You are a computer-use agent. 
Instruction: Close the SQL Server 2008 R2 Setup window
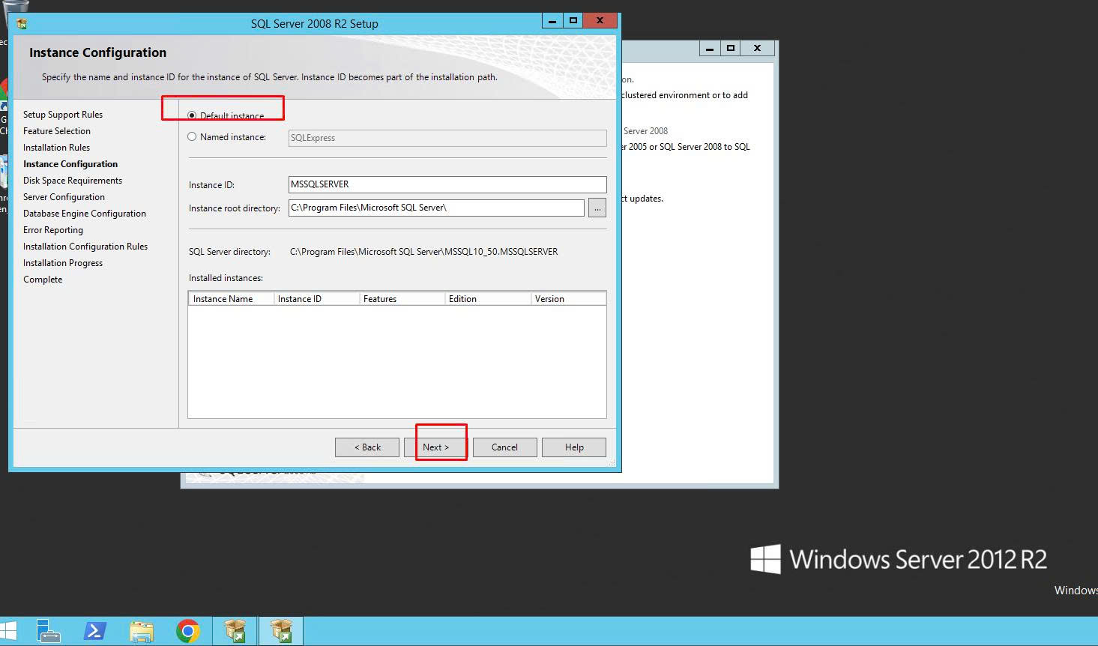(600, 21)
